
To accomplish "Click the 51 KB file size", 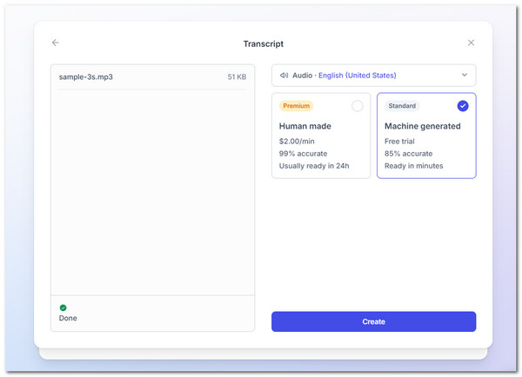I will tap(237, 76).
